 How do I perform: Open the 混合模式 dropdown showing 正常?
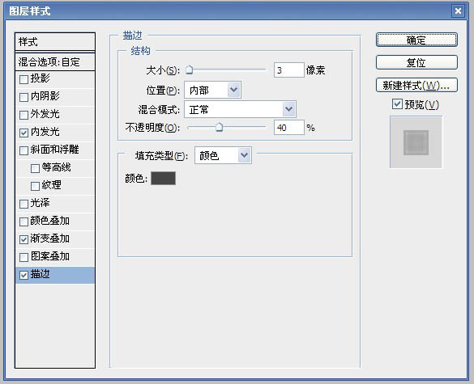(x=240, y=109)
